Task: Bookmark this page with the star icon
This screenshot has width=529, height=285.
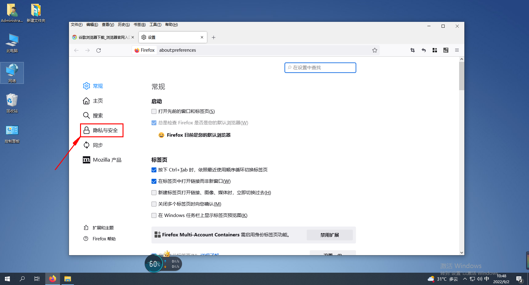Action: click(375, 50)
